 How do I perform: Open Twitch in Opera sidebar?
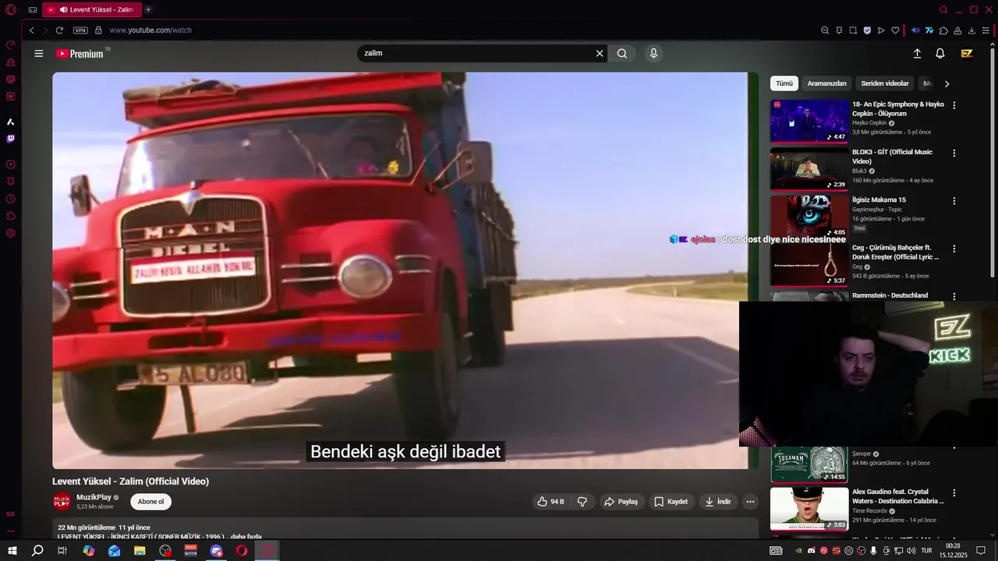pyautogui.click(x=11, y=139)
